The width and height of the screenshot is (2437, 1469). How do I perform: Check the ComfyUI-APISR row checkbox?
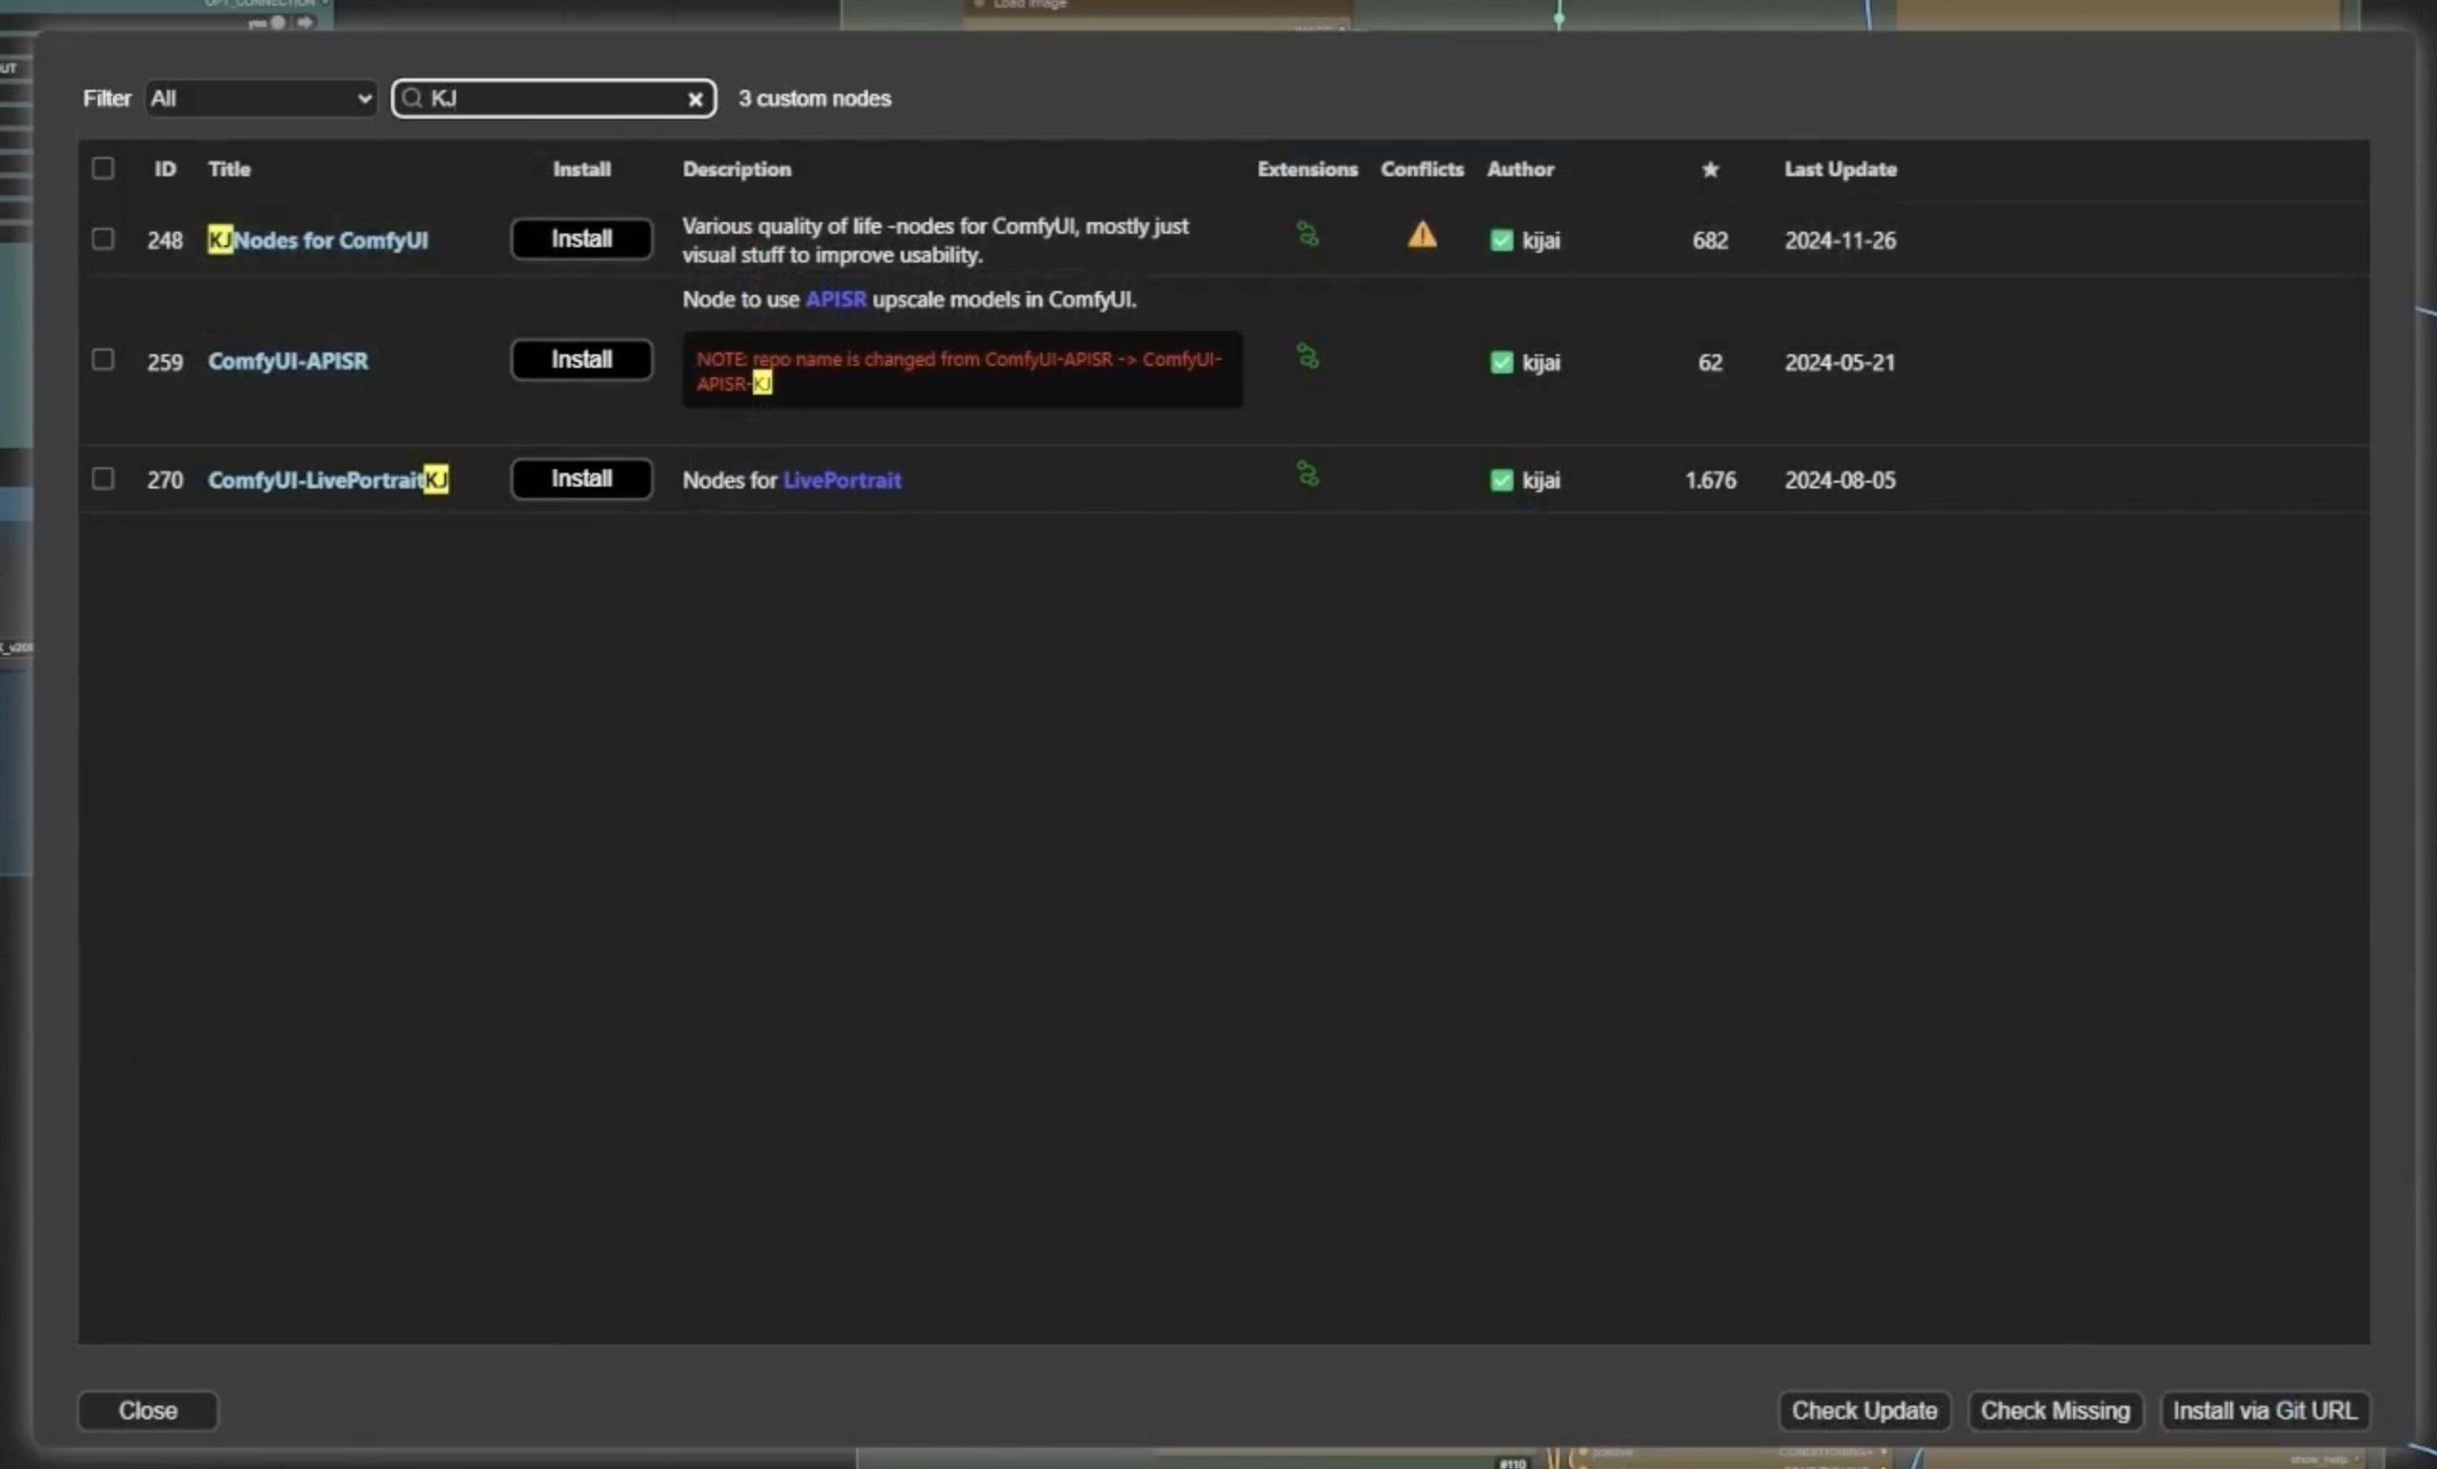(x=102, y=360)
